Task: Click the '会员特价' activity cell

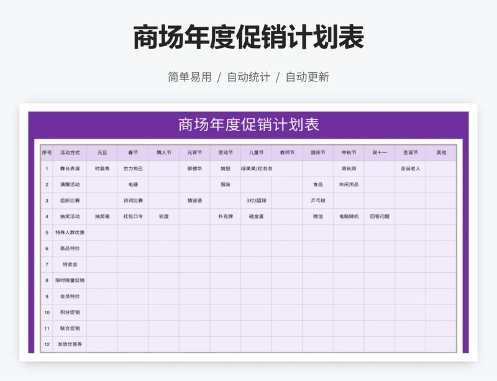Action: pyautogui.click(x=70, y=296)
